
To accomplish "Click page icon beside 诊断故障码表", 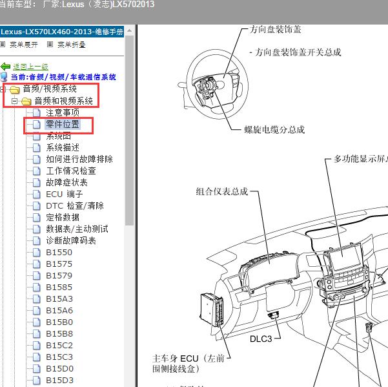I will tap(36, 241).
